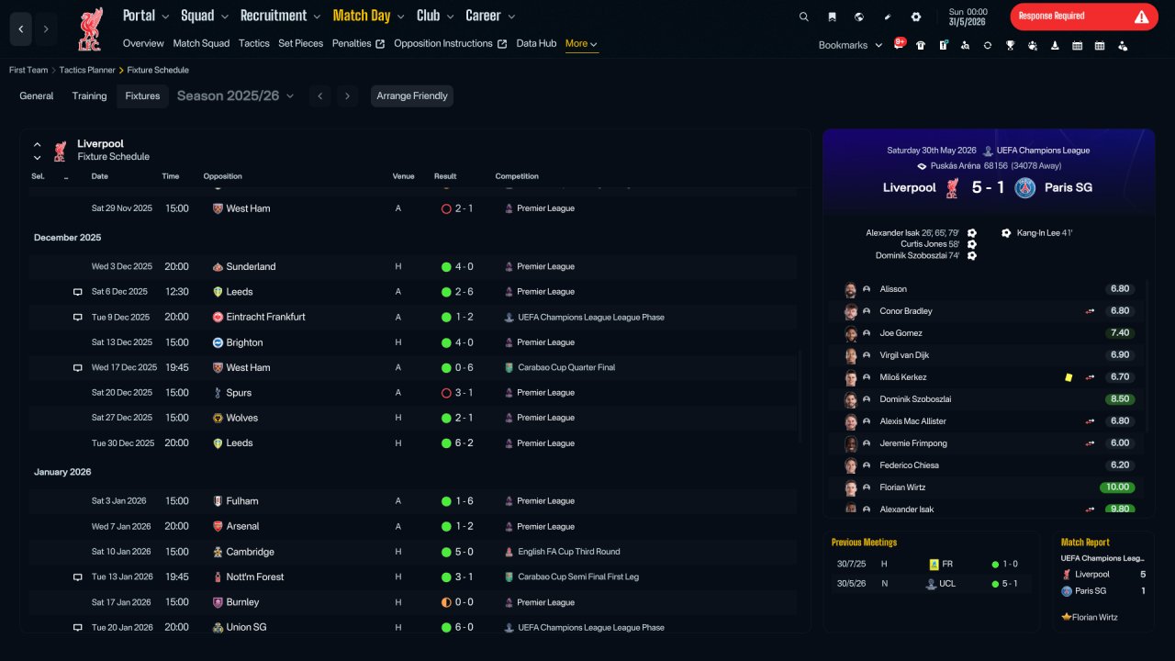Sort fixtures by the Date column header
The image size is (1175, 661).
click(99, 176)
